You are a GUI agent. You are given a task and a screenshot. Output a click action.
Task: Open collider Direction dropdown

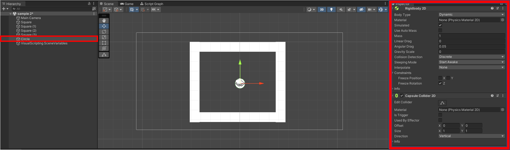[x=472, y=136]
